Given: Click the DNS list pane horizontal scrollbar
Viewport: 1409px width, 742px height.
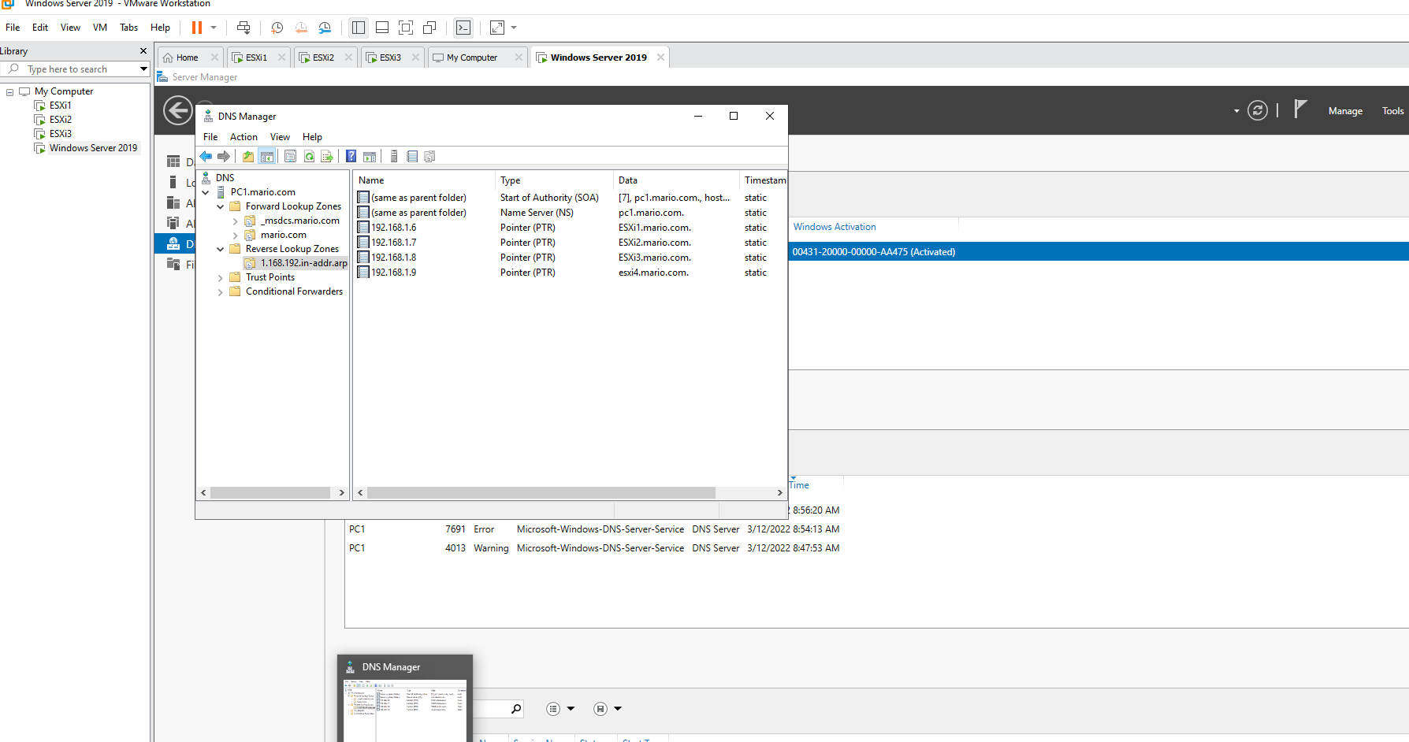Looking at the screenshot, I should tap(541, 493).
